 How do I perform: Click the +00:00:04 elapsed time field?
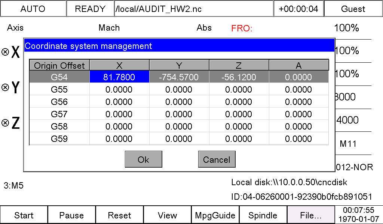pyautogui.click(x=298, y=9)
